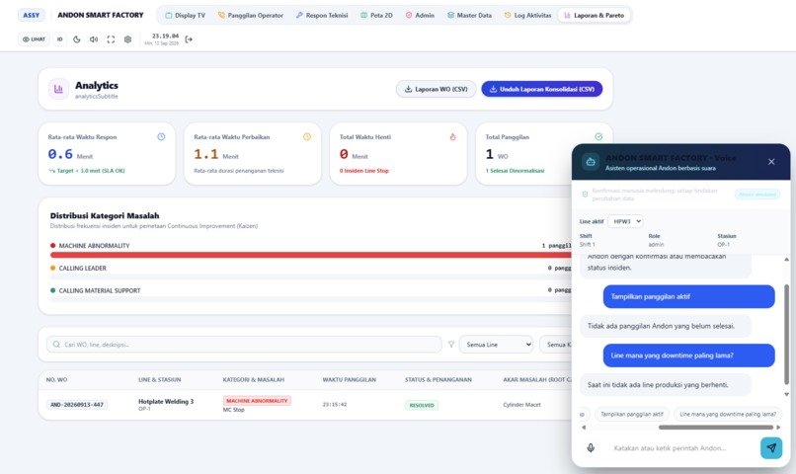
Task: Select Laporan & Pareto tab
Action: click(x=594, y=15)
